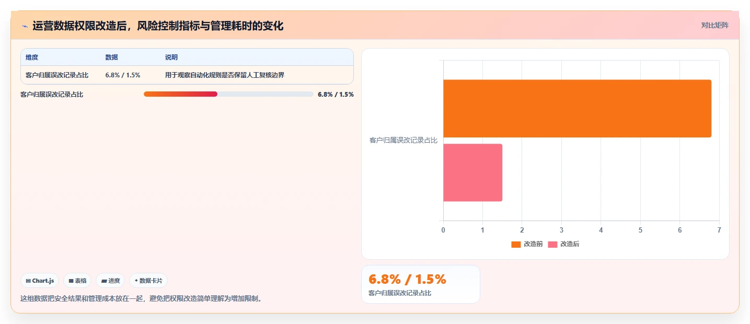Toggle the 改造前 legend orange swatch
Screen dimensions: 750x324
point(516,245)
